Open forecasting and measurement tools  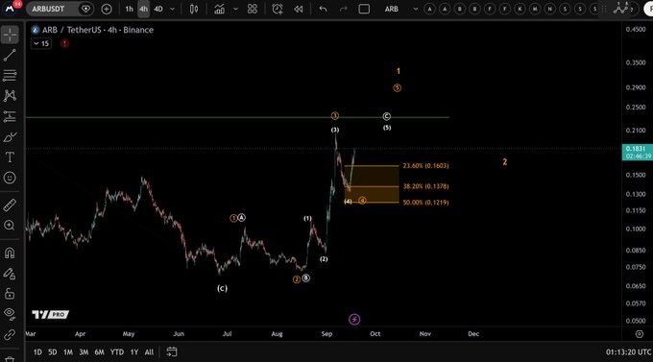[10, 116]
